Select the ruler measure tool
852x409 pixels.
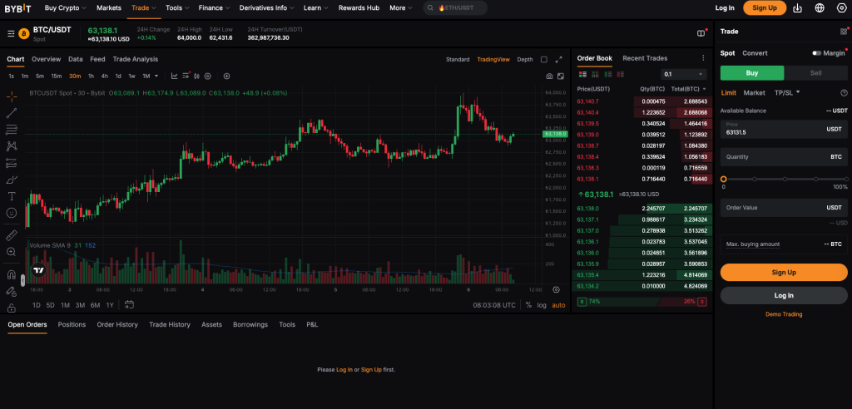click(12, 235)
